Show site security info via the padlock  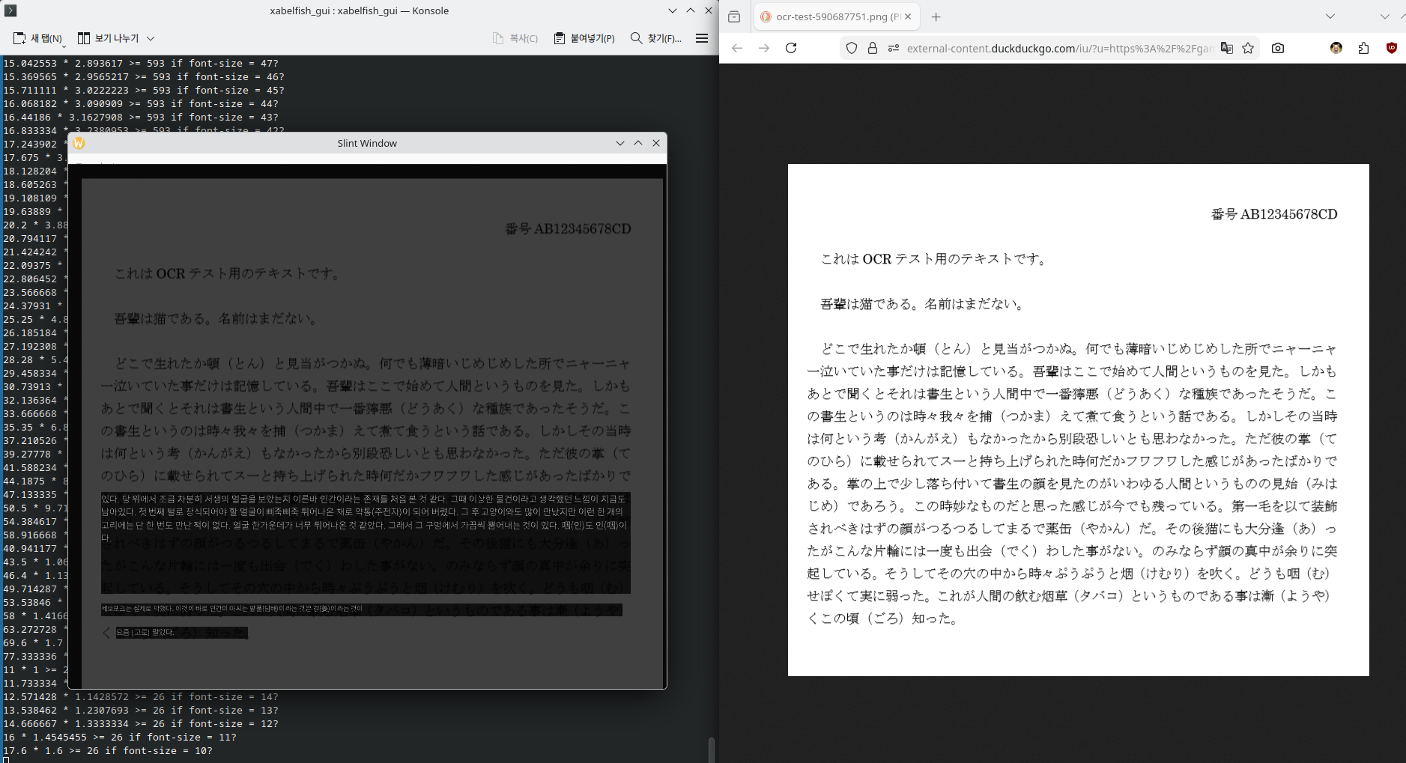point(873,48)
